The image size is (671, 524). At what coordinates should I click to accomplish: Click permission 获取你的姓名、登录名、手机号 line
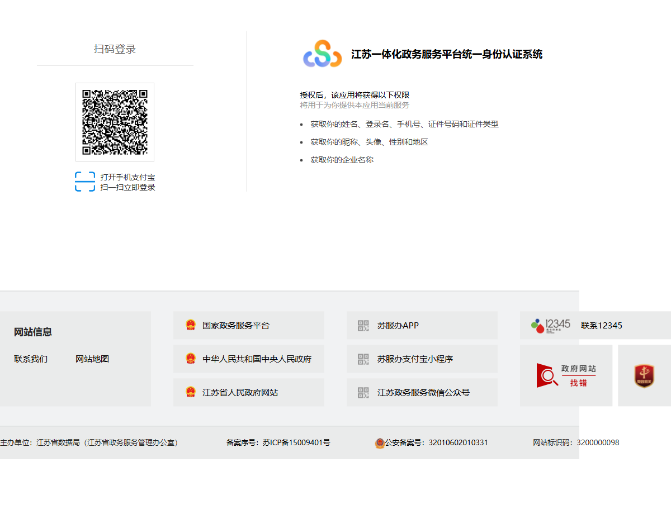click(x=405, y=124)
